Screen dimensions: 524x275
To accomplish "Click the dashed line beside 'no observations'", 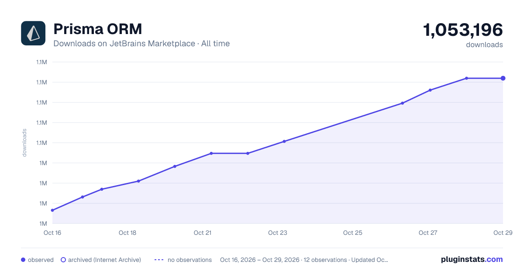I will coord(159,260).
